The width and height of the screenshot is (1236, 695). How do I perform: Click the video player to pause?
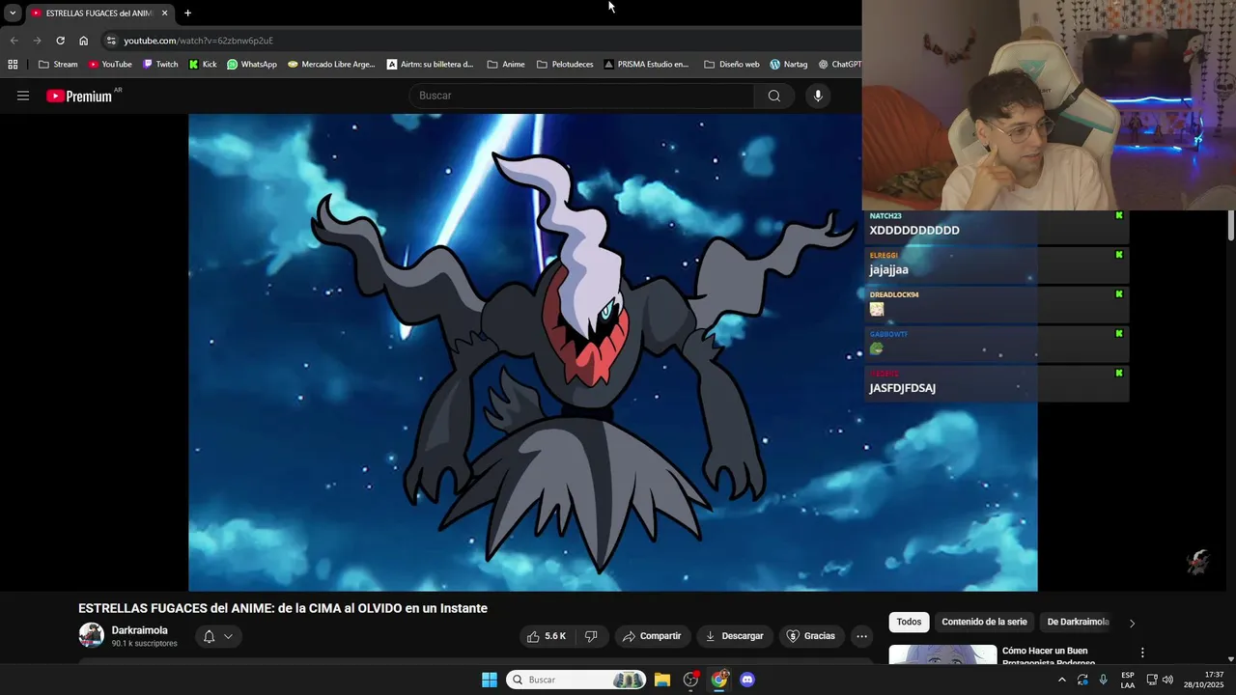coord(612,352)
